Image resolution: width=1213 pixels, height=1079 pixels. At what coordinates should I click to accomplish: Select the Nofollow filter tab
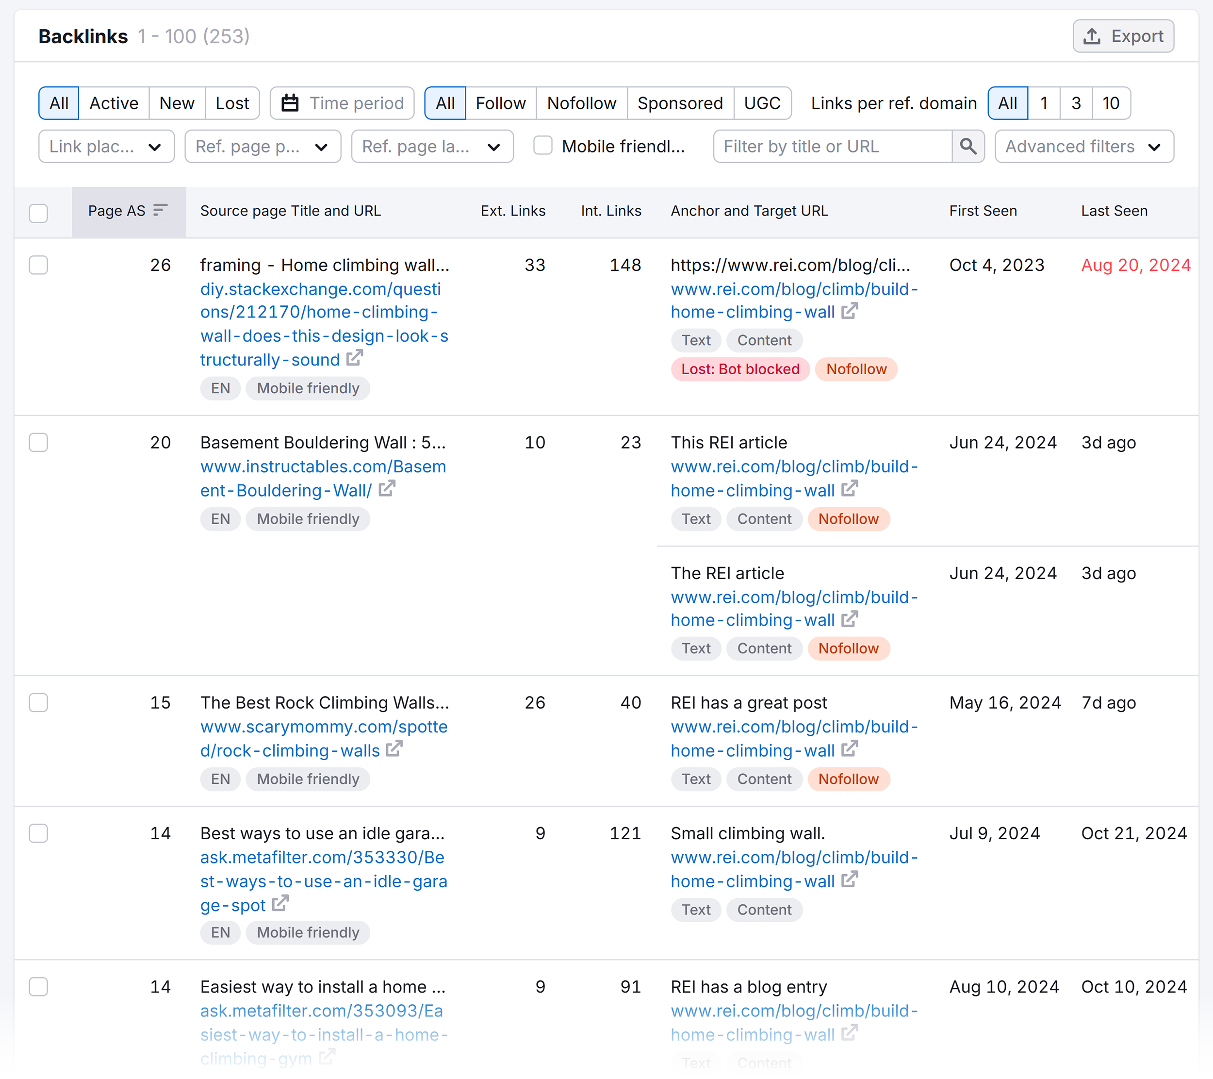click(x=581, y=103)
